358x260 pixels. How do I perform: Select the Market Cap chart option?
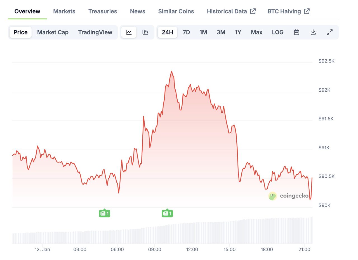tap(53, 32)
